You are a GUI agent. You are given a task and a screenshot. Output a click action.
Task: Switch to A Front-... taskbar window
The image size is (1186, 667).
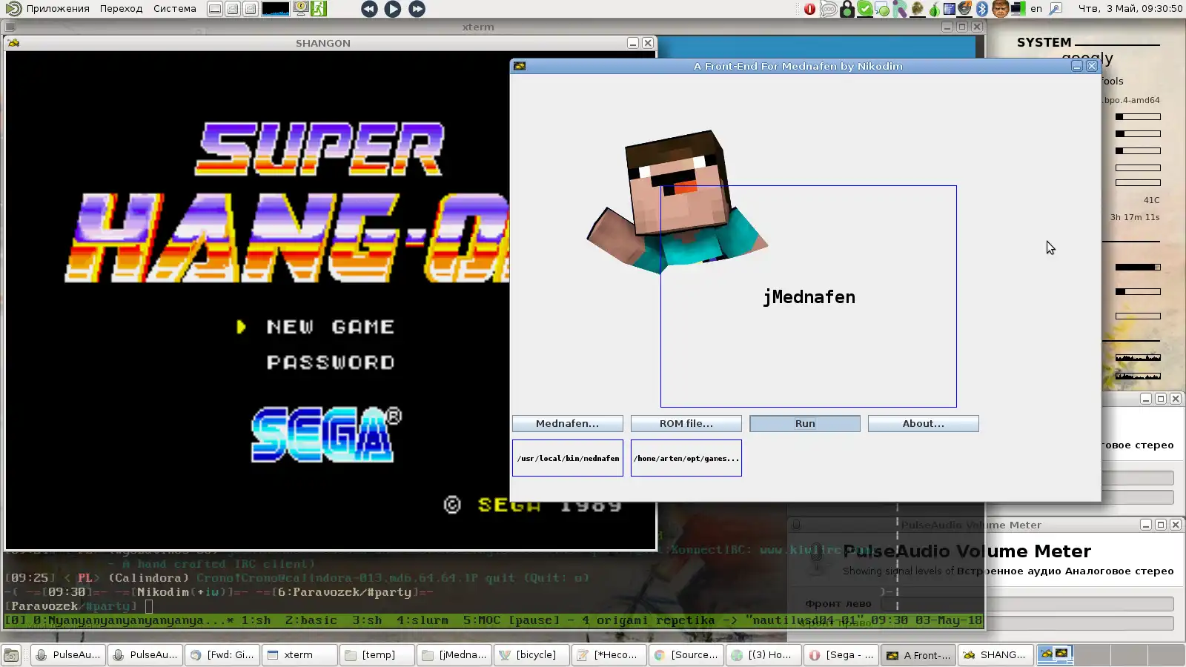918,655
